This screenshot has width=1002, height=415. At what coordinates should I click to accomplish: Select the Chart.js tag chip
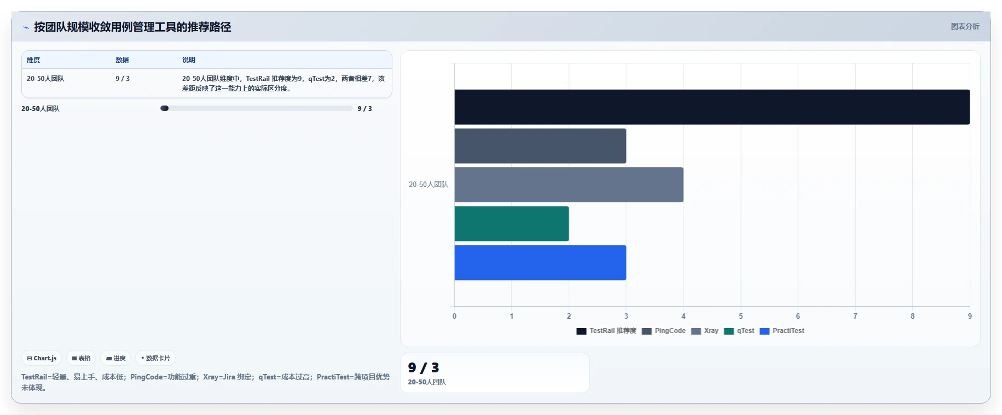[42, 358]
